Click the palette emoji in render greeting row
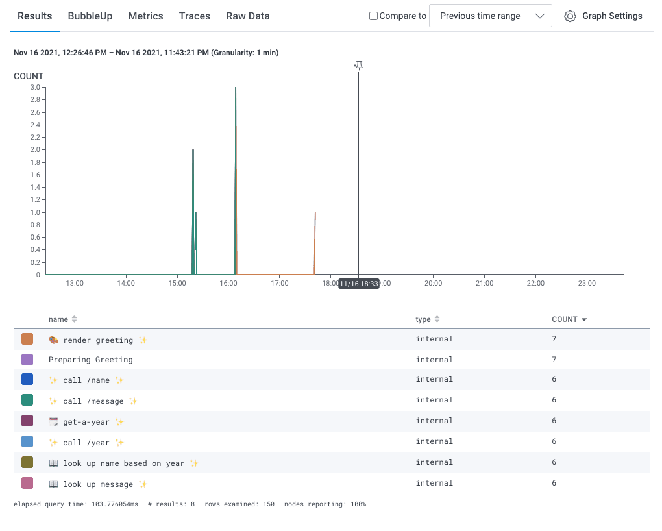The height and width of the screenshot is (531, 662). [54, 340]
